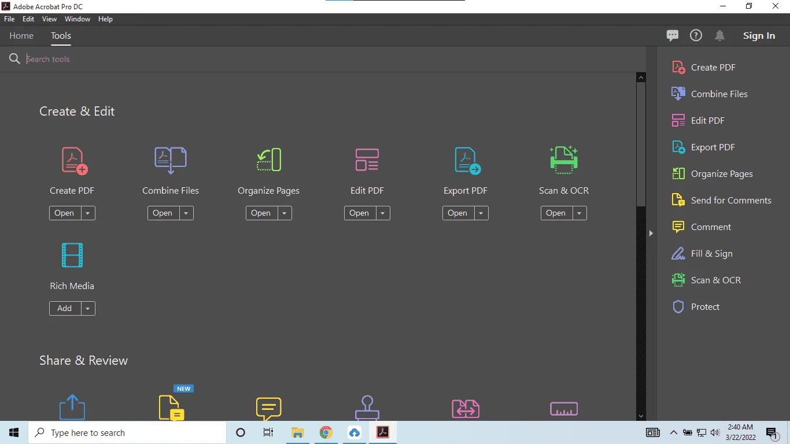The width and height of the screenshot is (790, 444).
Task: Switch to the Tools tab
Action: point(61,36)
